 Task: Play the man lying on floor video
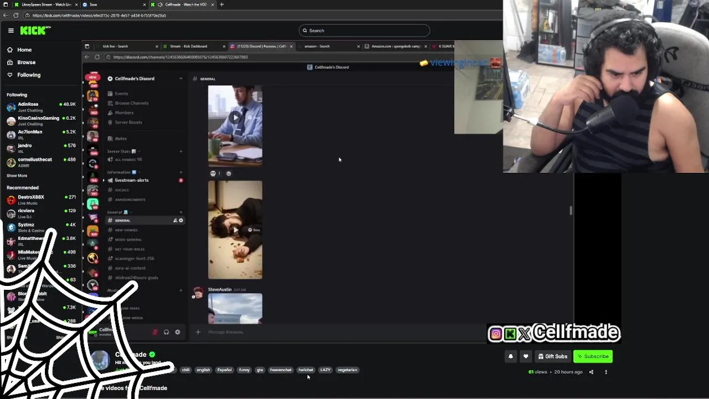(x=235, y=229)
